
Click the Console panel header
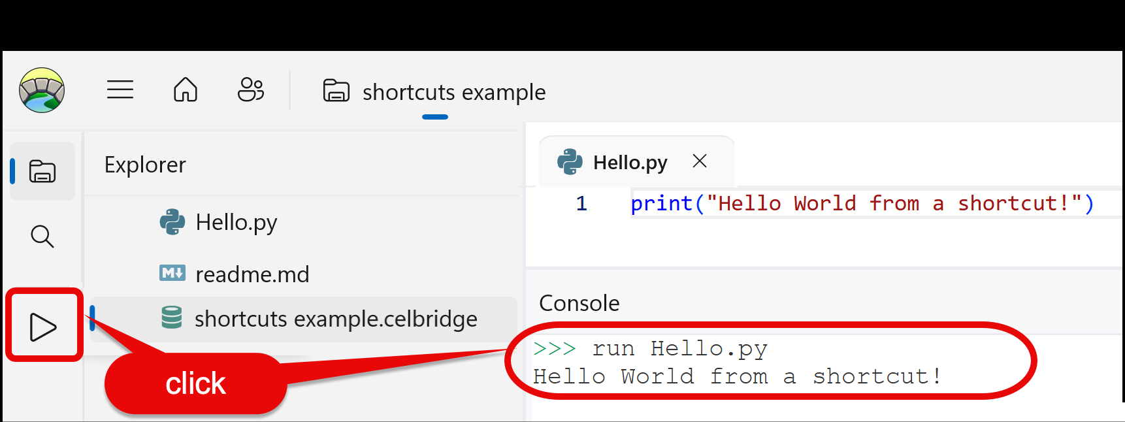point(579,303)
